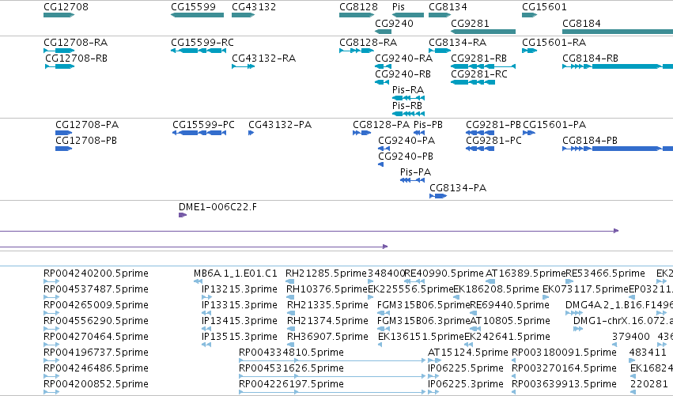Click transcript CG9281-RB
This screenshot has width=673, height=396.
483,66
